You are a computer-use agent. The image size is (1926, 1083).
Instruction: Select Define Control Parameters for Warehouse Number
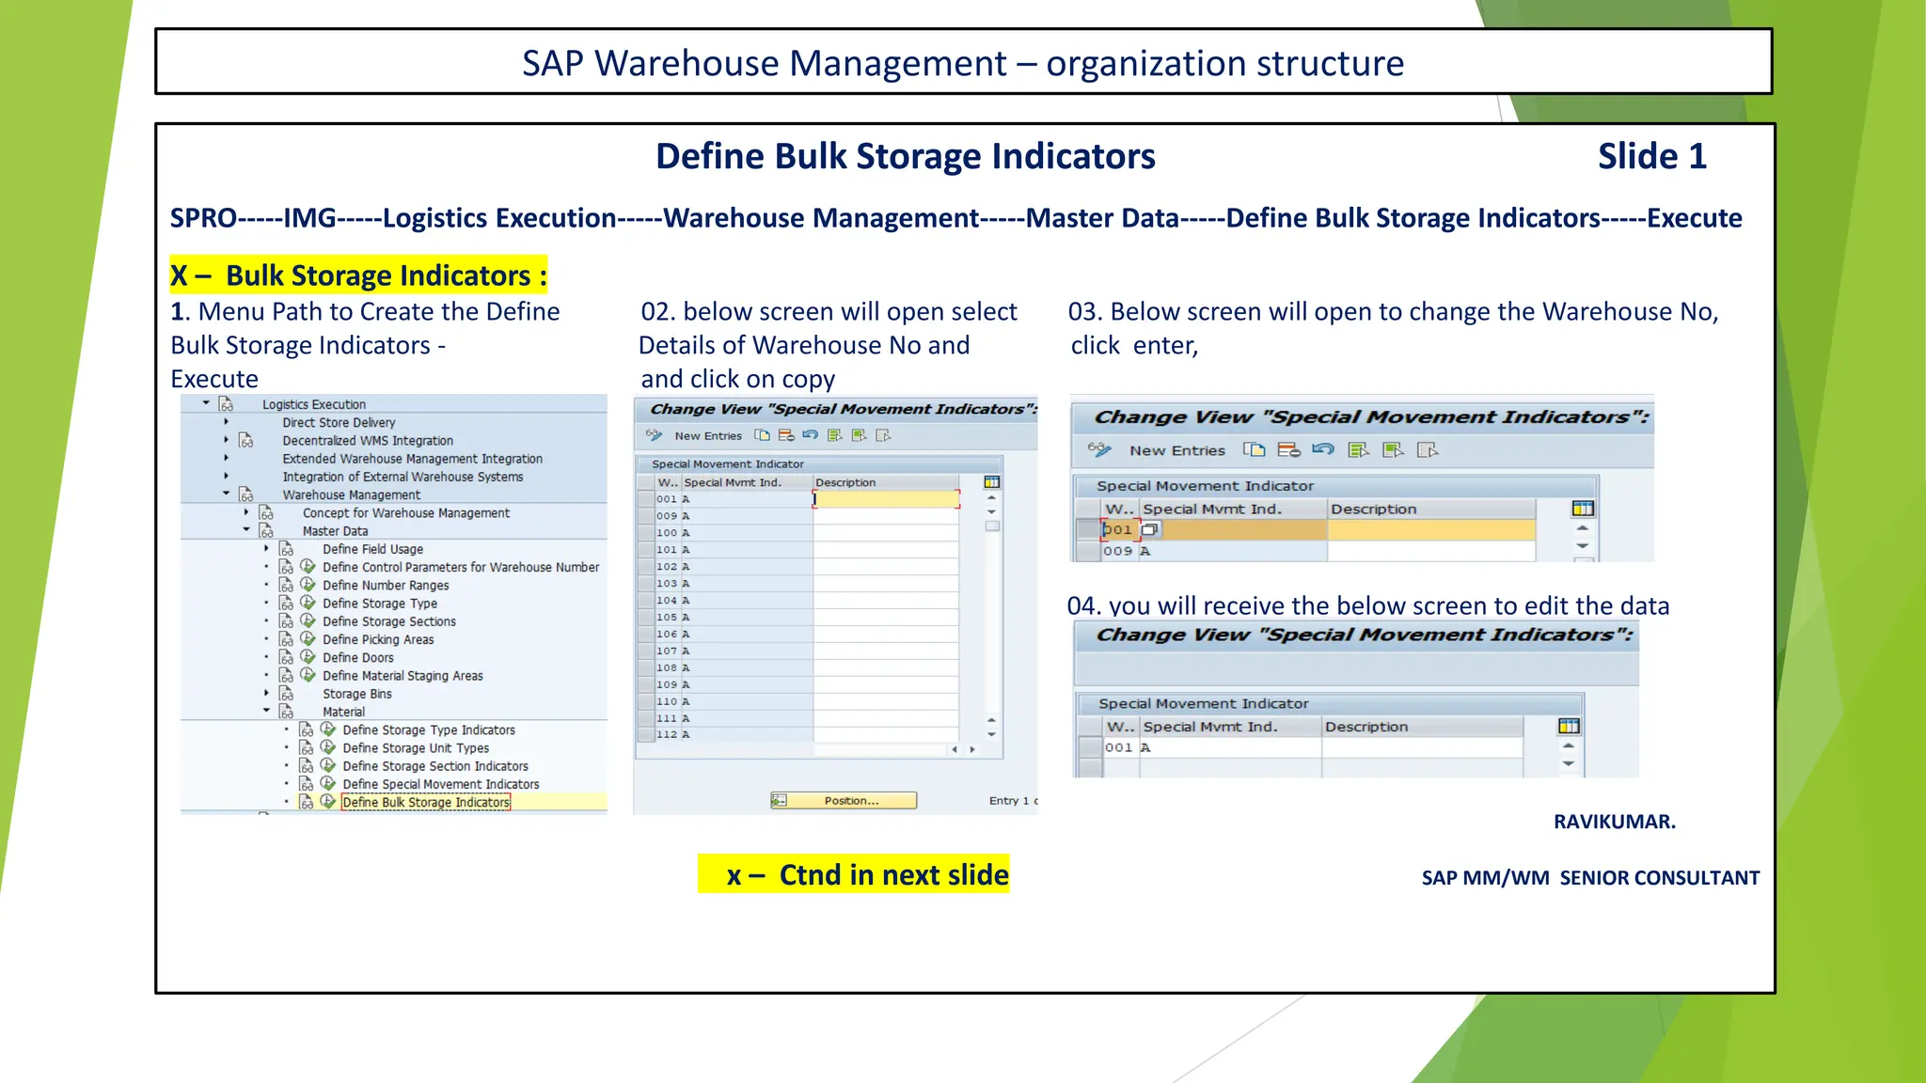click(x=461, y=567)
